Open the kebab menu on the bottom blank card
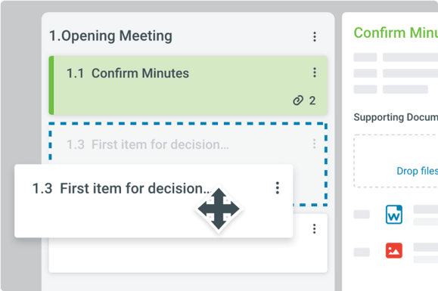This screenshot has width=438, height=291. 314,229
